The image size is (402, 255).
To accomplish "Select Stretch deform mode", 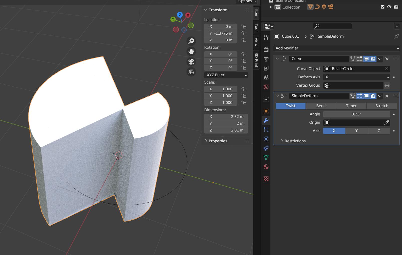I will [x=382, y=106].
